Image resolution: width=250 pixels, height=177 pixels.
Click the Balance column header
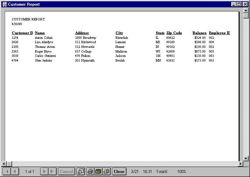(x=199, y=33)
